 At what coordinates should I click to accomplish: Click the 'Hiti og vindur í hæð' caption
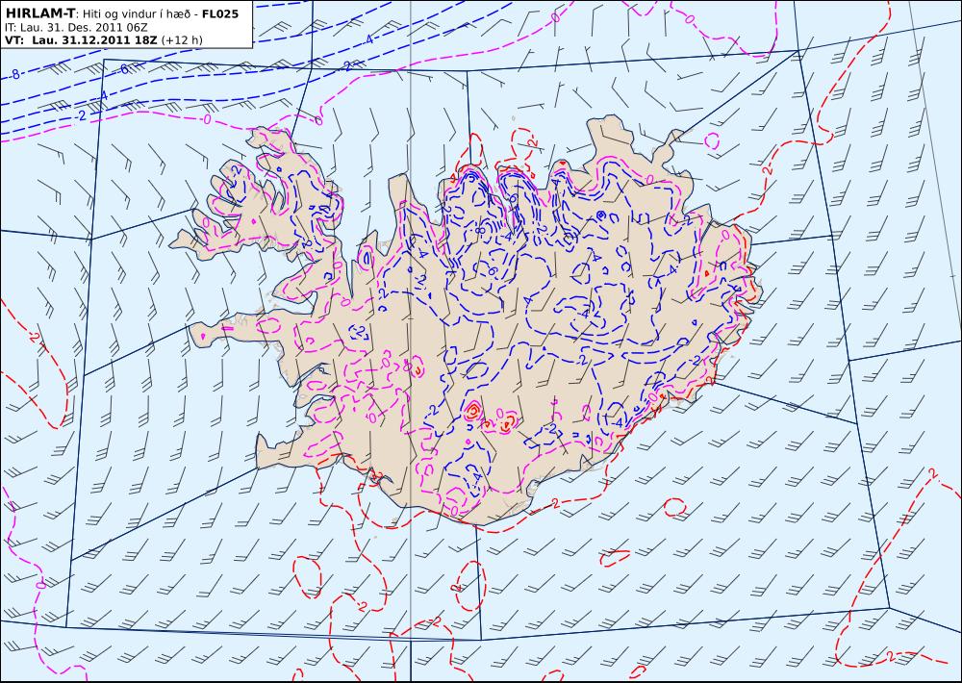[x=137, y=14]
